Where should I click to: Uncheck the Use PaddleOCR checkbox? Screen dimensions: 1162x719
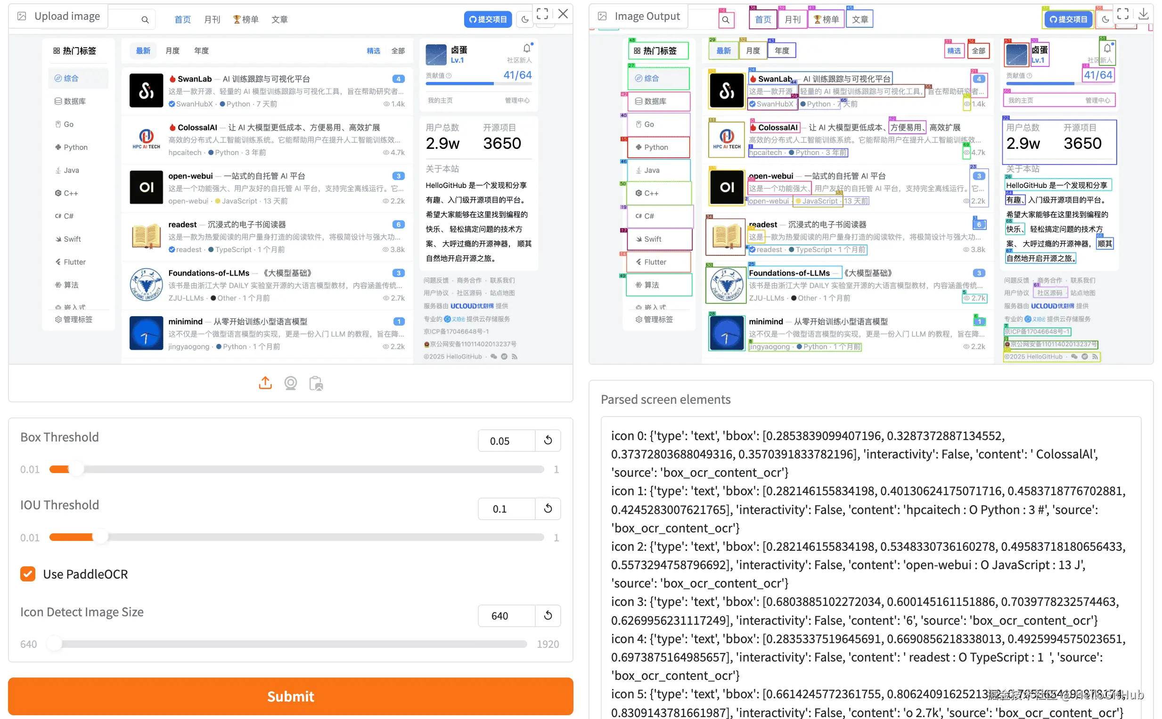coord(28,574)
